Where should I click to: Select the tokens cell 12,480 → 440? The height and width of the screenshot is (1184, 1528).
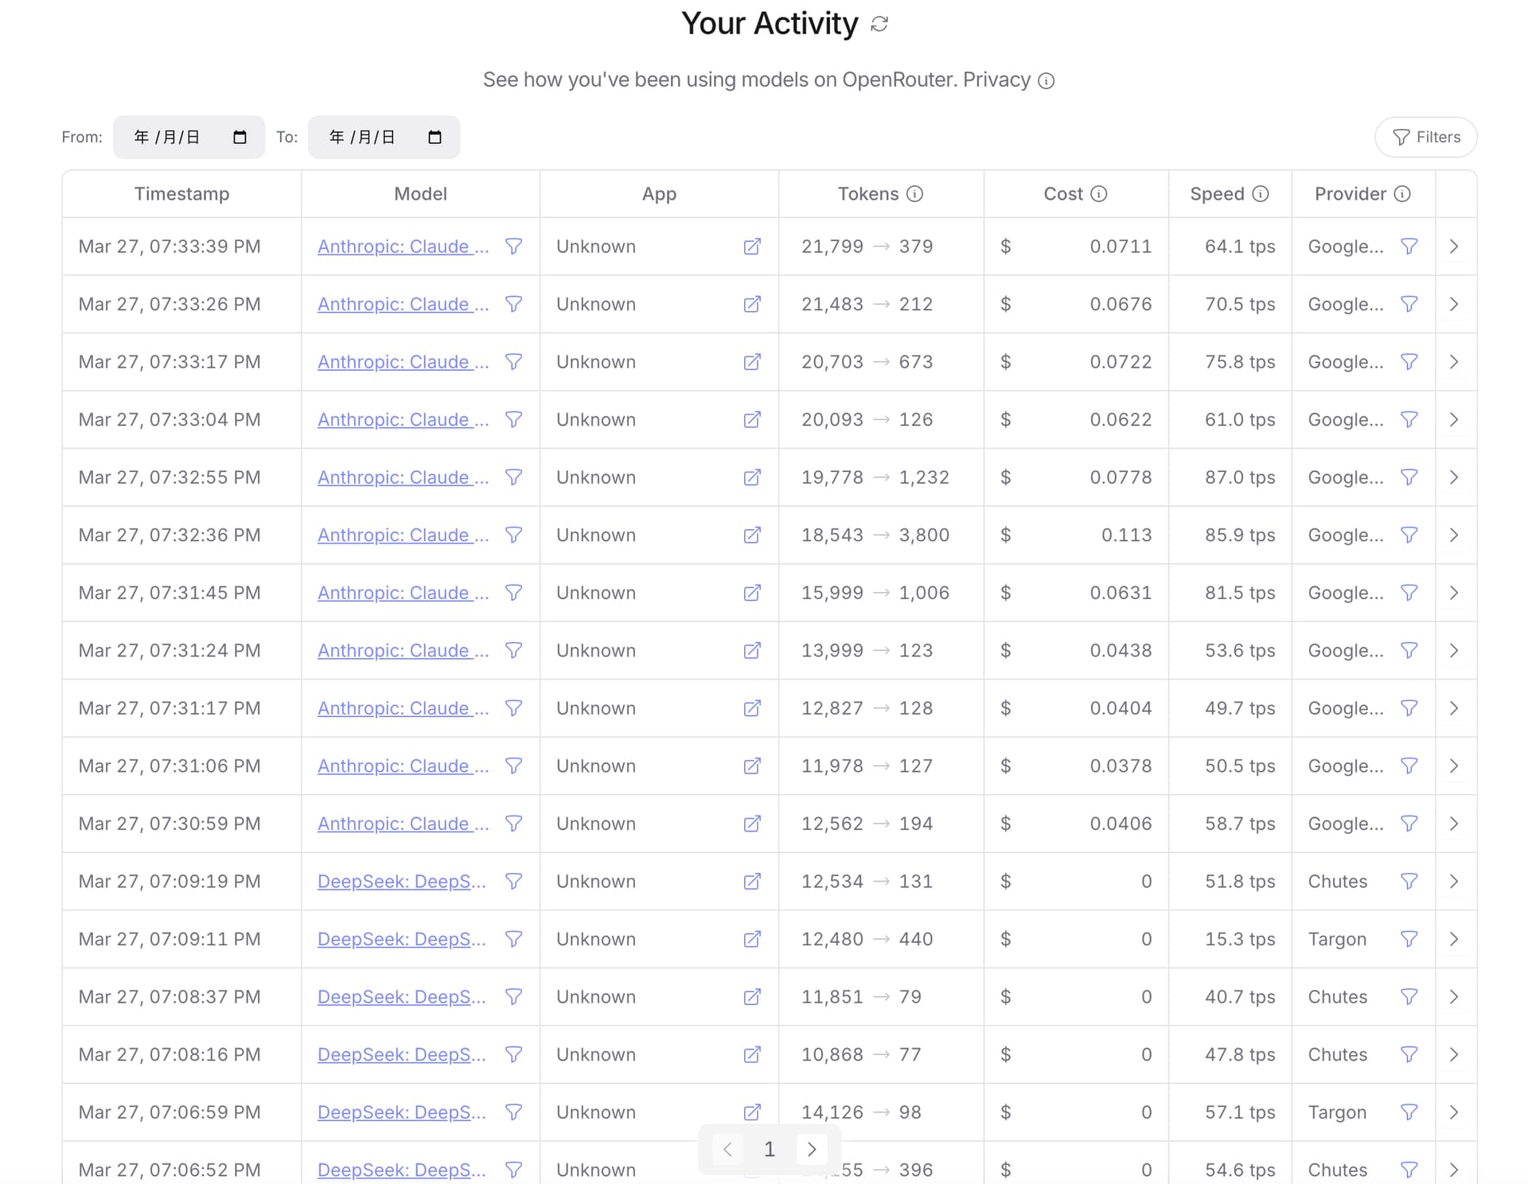click(867, 939)
